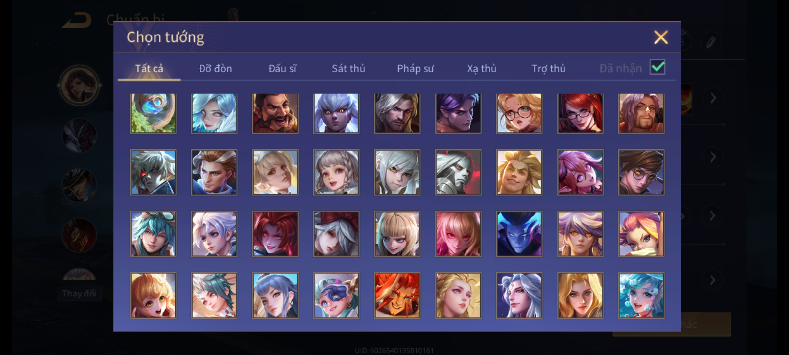Image resolution: width=789 pixels, height=355 pixels.
Task: Select the Tất cả tab
Action: tap(149, 68)
